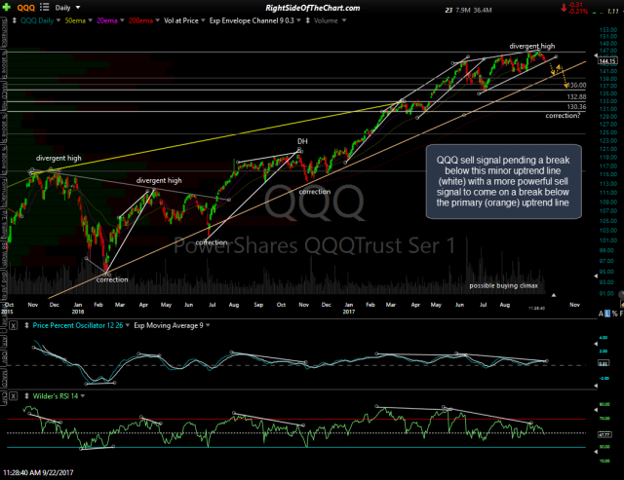Select arithmetic scale A button
624x480 pixels.
click(601, 314)
